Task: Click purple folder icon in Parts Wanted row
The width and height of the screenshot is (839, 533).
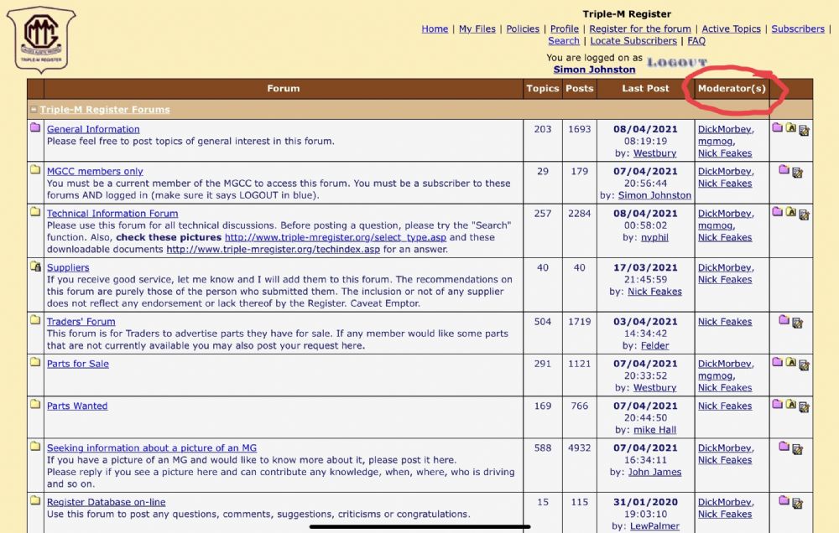Action: 778,405
